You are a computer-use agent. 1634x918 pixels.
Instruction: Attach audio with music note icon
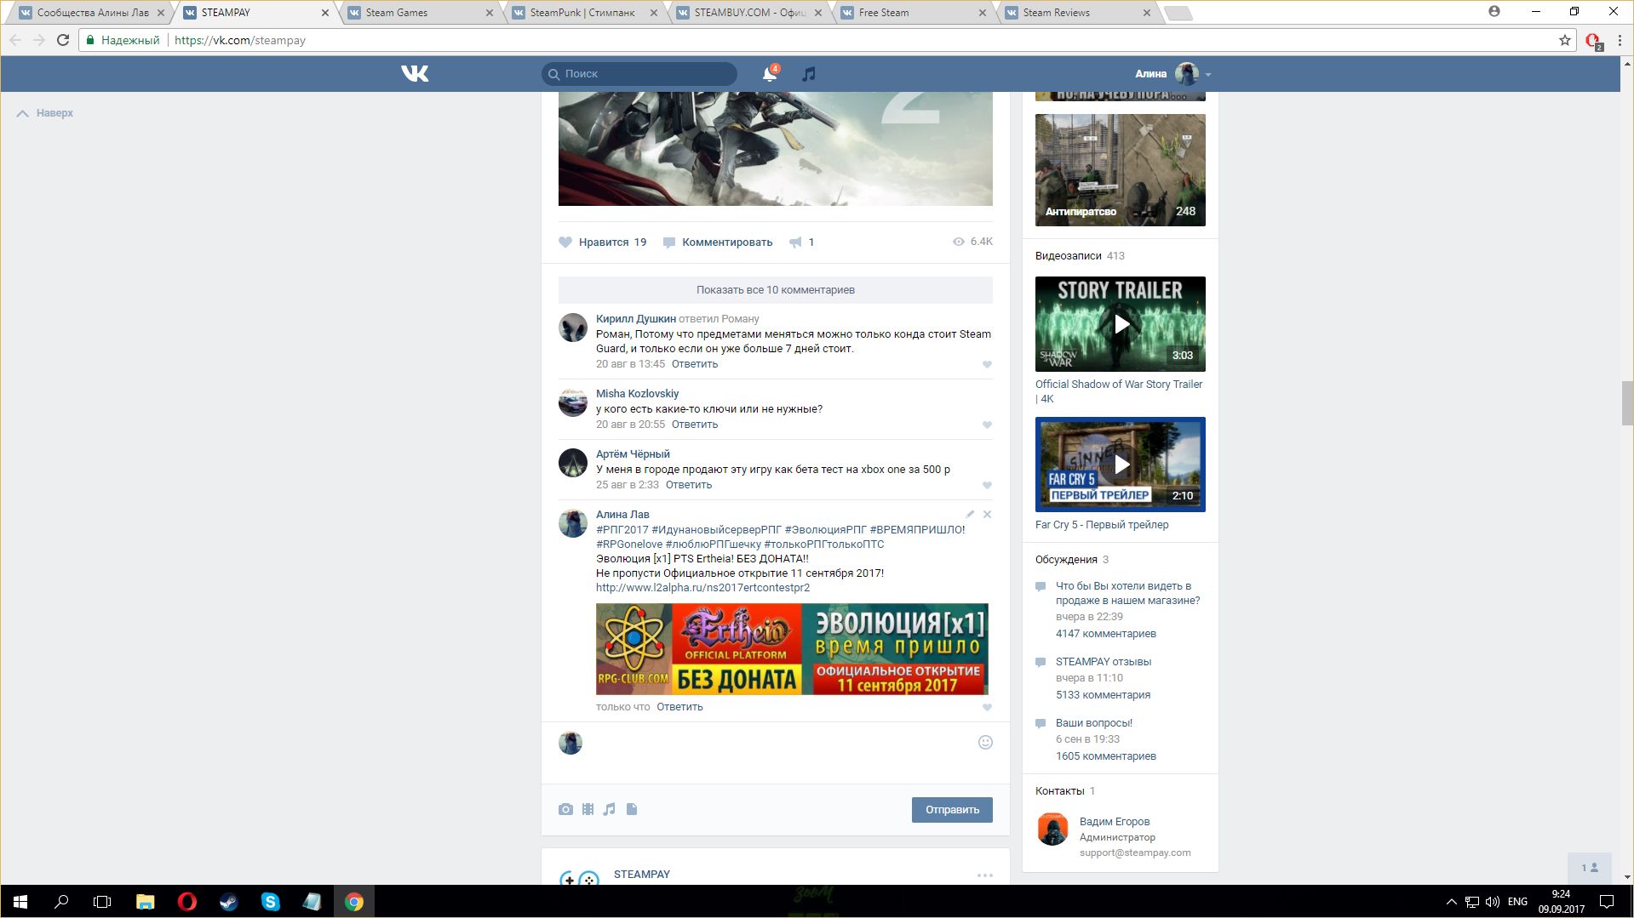pos(609,810)
